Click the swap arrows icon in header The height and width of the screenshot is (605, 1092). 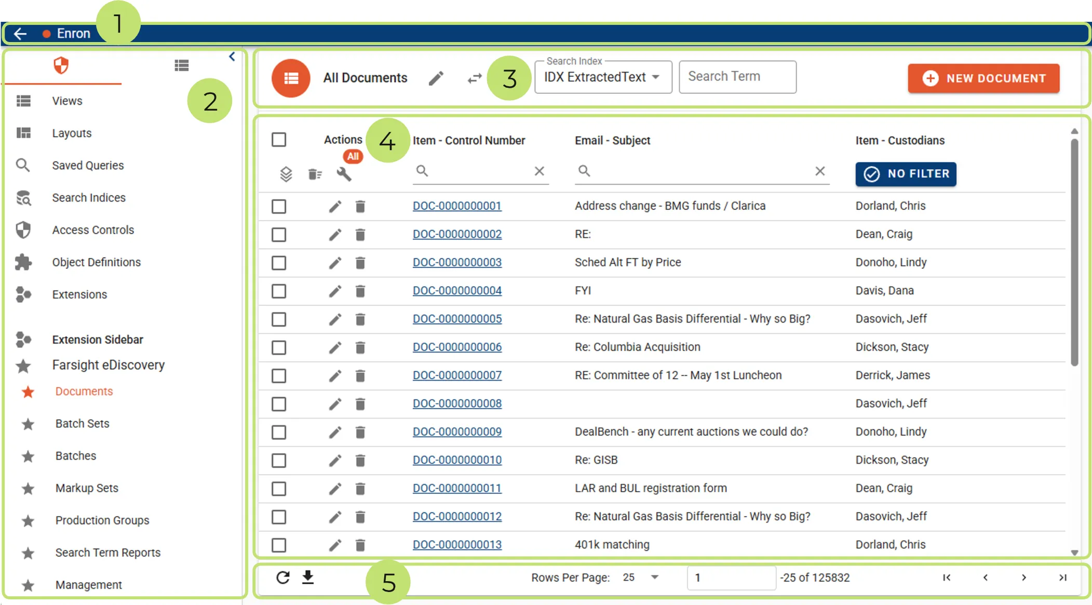[x=474, y=78]
